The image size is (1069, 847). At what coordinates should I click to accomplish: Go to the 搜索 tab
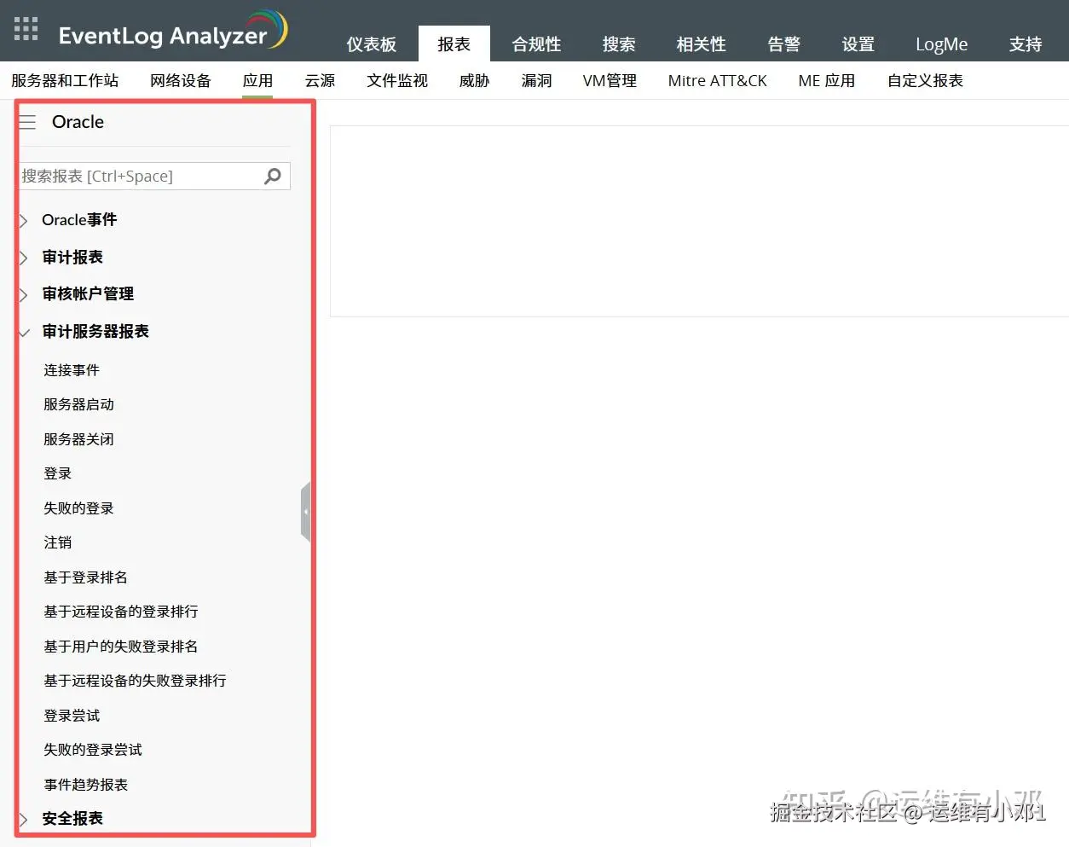coord(619,44)
